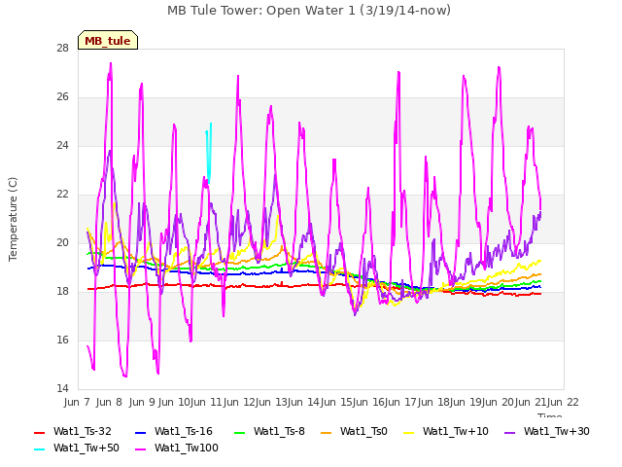Click the 28 y-axis tick label
Screen dimensions: 622x467
click(62, 49)
